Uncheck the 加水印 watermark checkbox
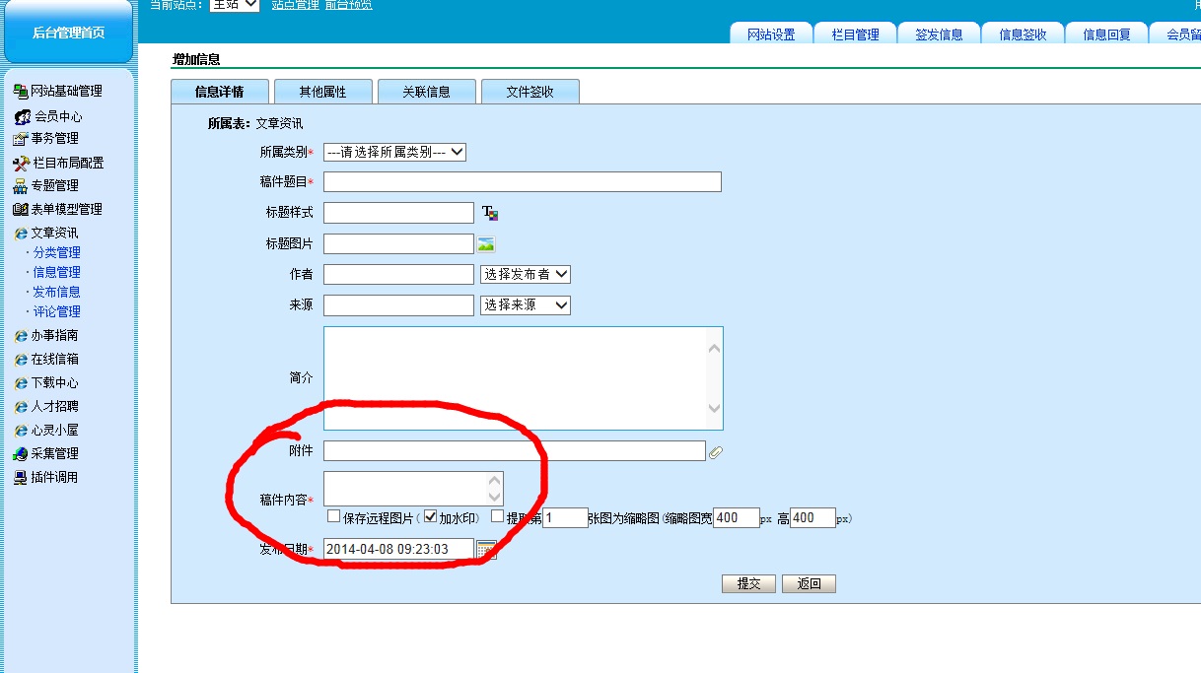1201x673 pixels. [430, 516]
